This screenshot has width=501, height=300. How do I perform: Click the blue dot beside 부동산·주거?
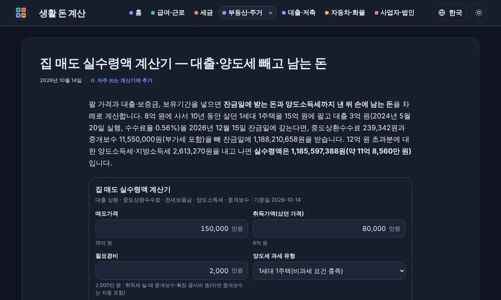224,13
